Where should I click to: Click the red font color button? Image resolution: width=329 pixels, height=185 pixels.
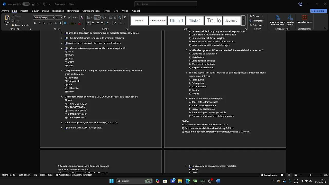point(79,23)
